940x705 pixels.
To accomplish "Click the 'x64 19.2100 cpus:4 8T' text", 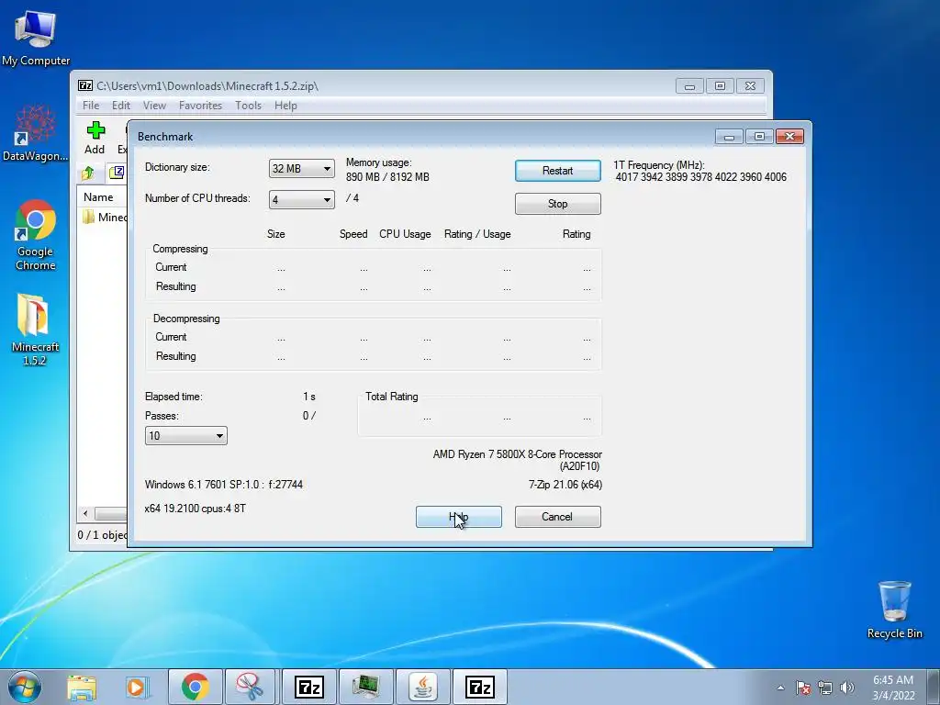I will [x=196, y=509].
